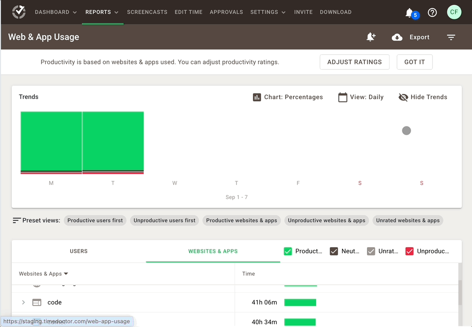
Task: Toggle the Productive checkbox
Action: pos(288,251)
